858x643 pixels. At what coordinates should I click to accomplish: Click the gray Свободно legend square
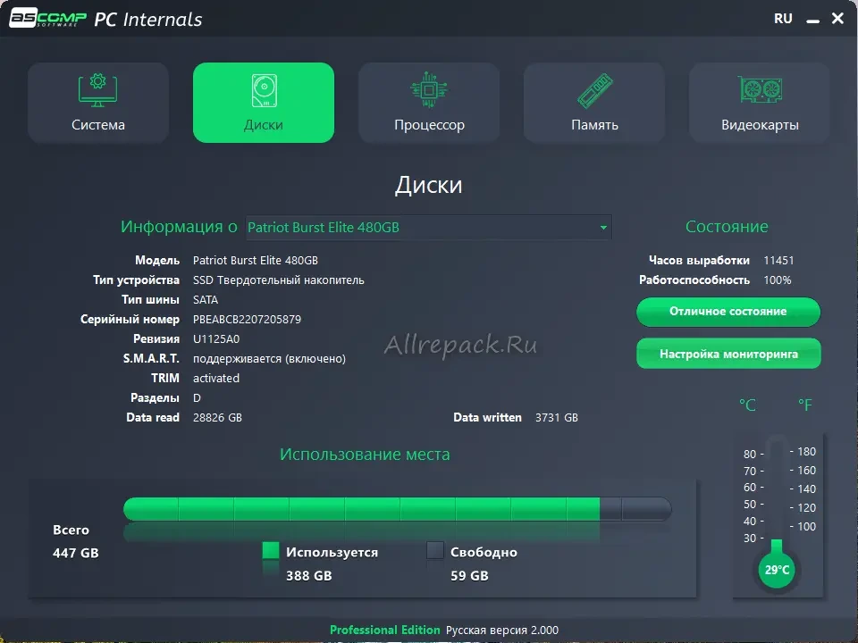pyautogui.click(x=435, y=550)
